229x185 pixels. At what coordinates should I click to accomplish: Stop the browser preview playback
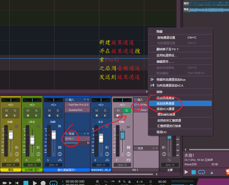pos(194,172)
